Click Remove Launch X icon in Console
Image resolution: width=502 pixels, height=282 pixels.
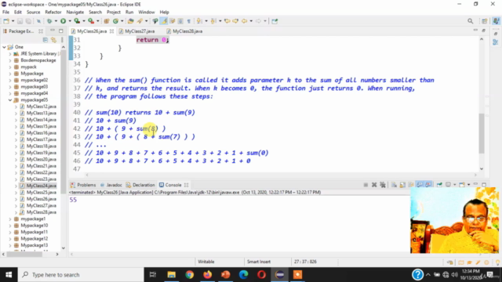tap(374, 185)
